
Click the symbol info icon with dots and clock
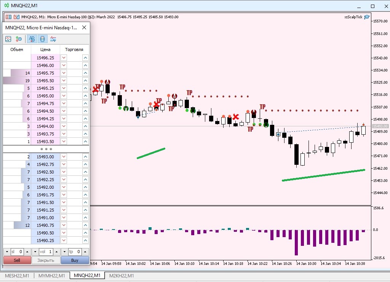click(19, 39)
